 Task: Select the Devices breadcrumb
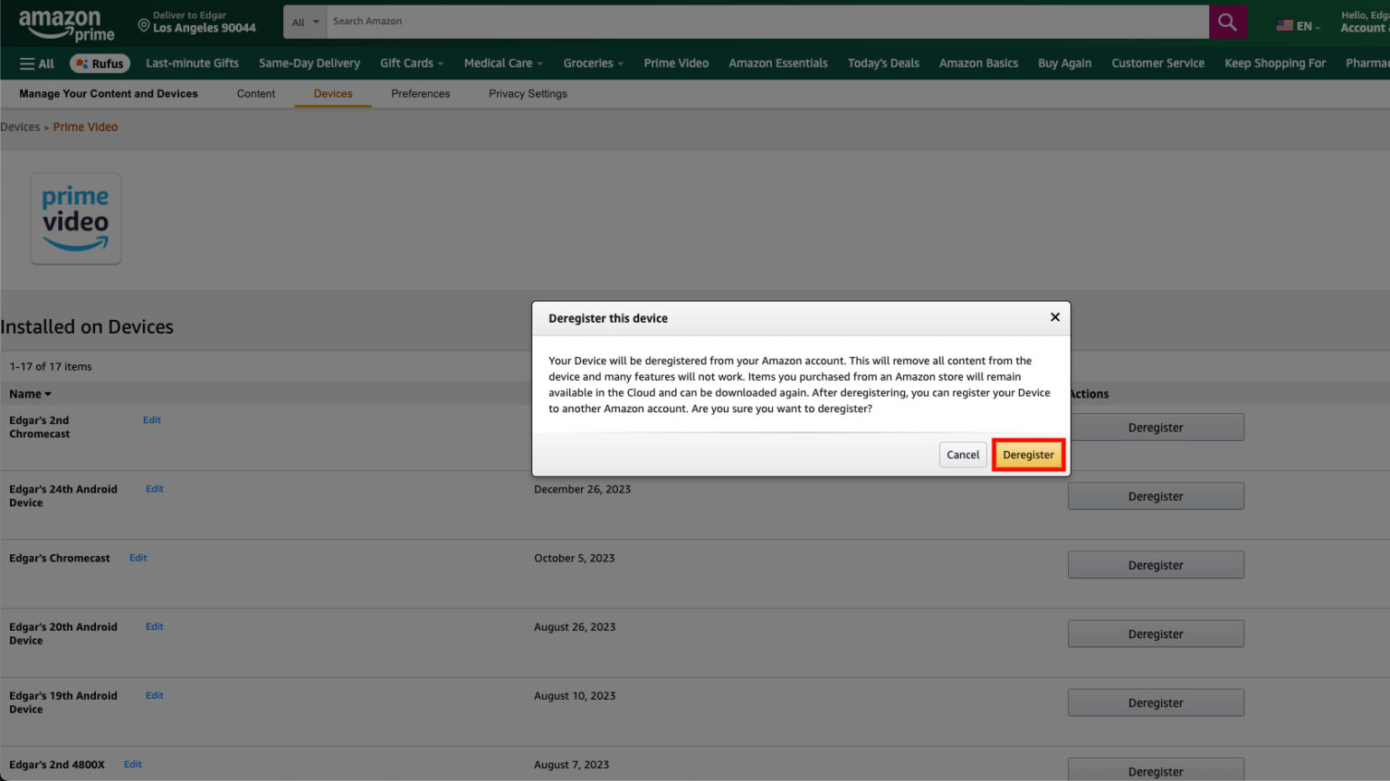pyautogui.click(x=20, y=127)
